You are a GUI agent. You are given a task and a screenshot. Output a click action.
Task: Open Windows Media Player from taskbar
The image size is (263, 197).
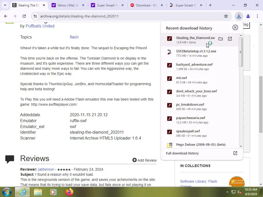pos(53,192)
